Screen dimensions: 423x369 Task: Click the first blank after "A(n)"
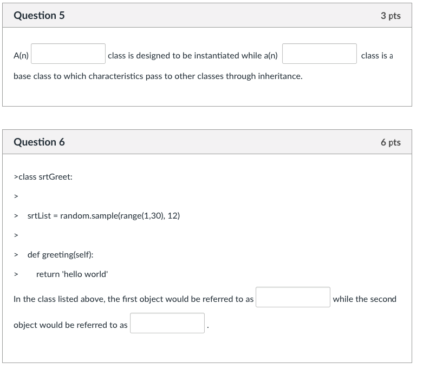[x=68, y=54]
